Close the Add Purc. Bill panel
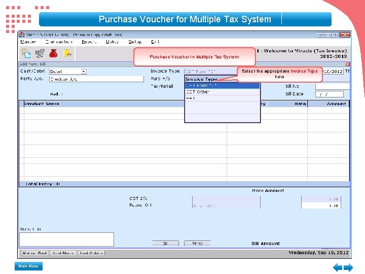 pos(347,64)
